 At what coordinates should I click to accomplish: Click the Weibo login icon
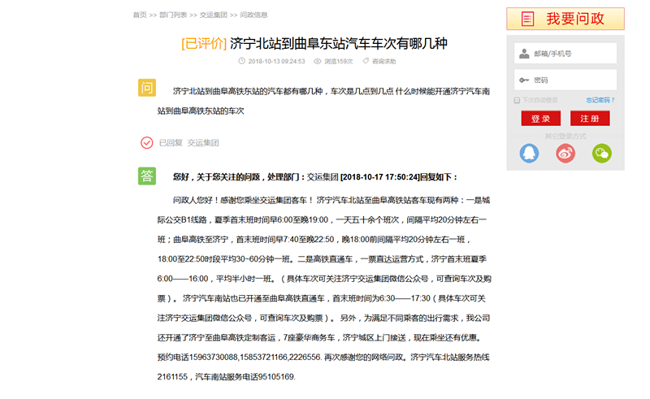565,153
